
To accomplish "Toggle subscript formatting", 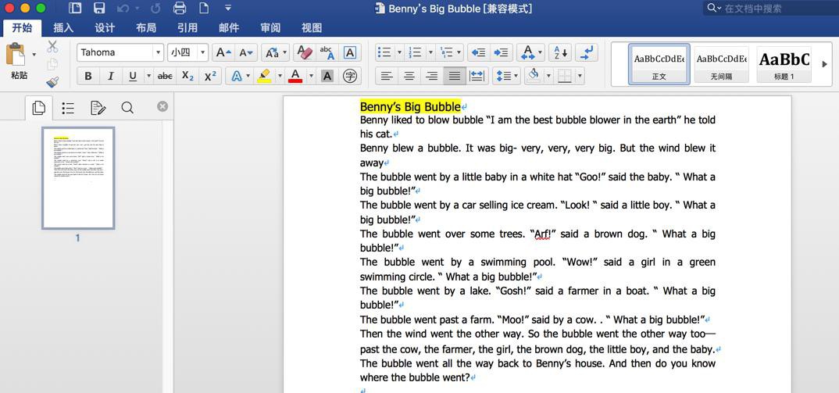I will [x=187, y=76].
